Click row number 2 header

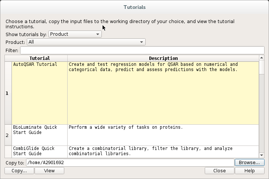coord(7,135)
